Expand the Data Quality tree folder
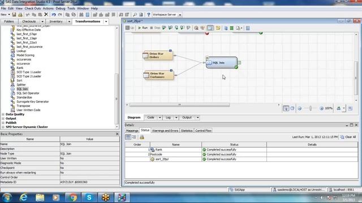This screenshot has height=203, width=362. (3, 114)
